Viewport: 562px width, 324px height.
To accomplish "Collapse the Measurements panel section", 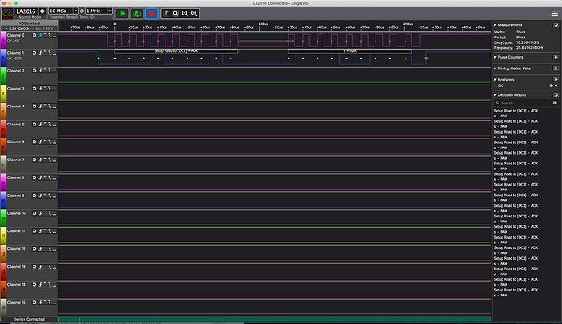I will point(495,25).
